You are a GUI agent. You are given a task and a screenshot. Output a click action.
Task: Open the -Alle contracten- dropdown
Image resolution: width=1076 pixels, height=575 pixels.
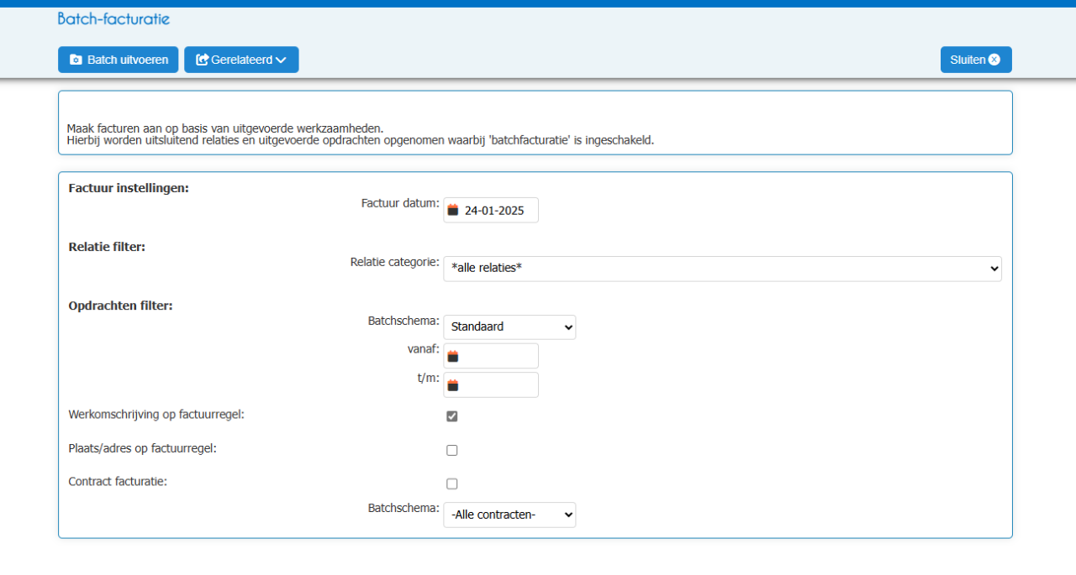[x=509, y=515]
